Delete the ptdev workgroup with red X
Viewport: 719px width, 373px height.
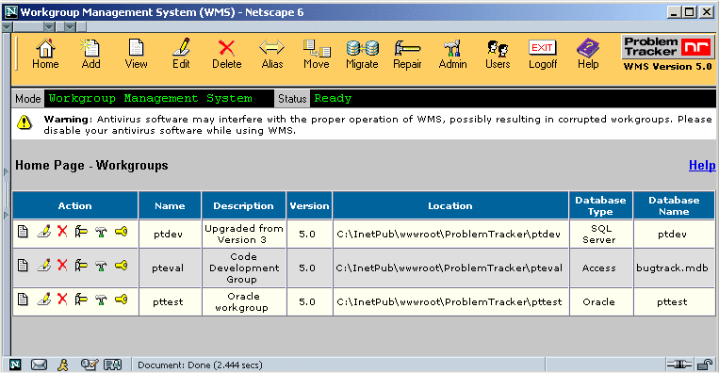pyautogui.click(x=62, y=232)
